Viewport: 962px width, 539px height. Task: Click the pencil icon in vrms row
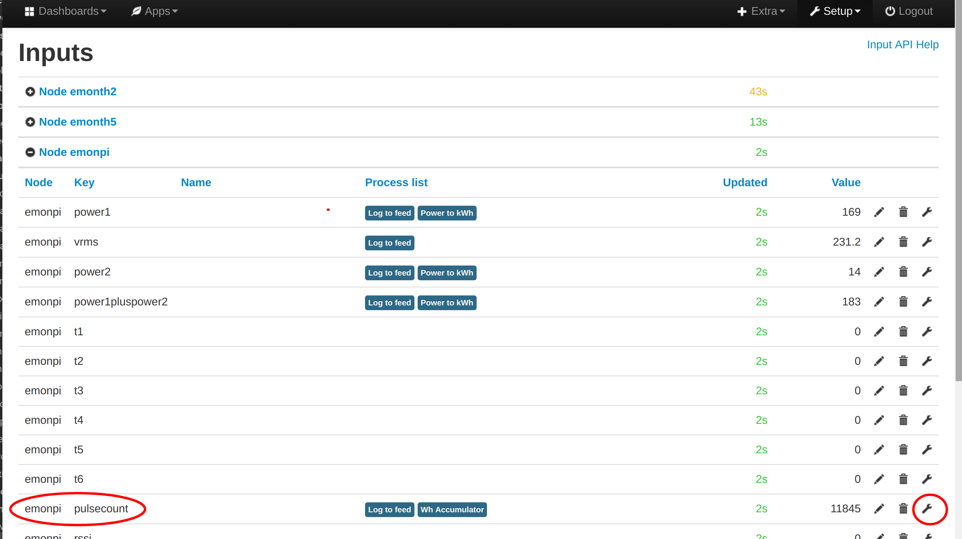[x=879, y=242]
